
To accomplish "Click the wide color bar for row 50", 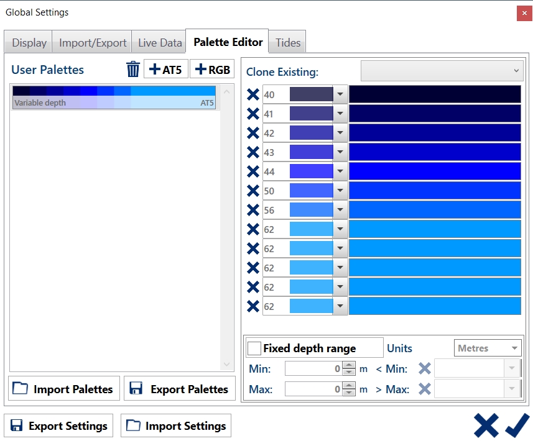I will point(434,191).
